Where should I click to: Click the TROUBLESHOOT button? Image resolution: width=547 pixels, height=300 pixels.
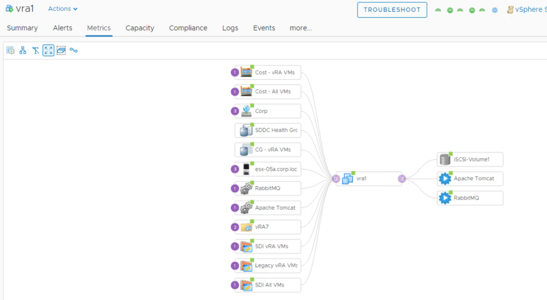[392, 10]
